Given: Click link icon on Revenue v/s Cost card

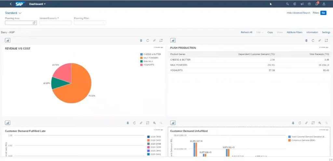Looking at the screenshot, I should point(154,41).
